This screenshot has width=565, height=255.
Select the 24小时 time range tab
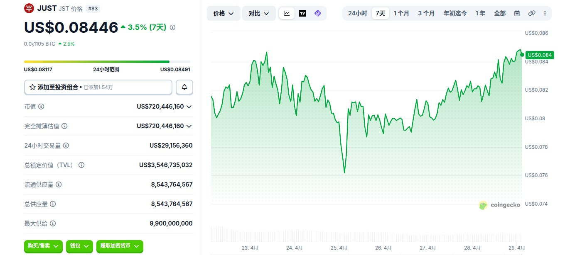[x=357, y=13]
